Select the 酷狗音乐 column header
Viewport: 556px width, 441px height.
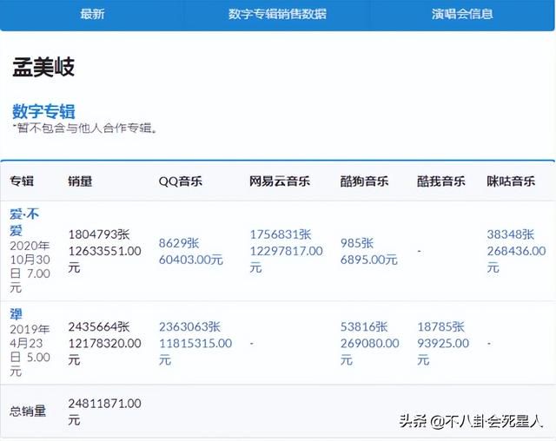pos(365,181)
